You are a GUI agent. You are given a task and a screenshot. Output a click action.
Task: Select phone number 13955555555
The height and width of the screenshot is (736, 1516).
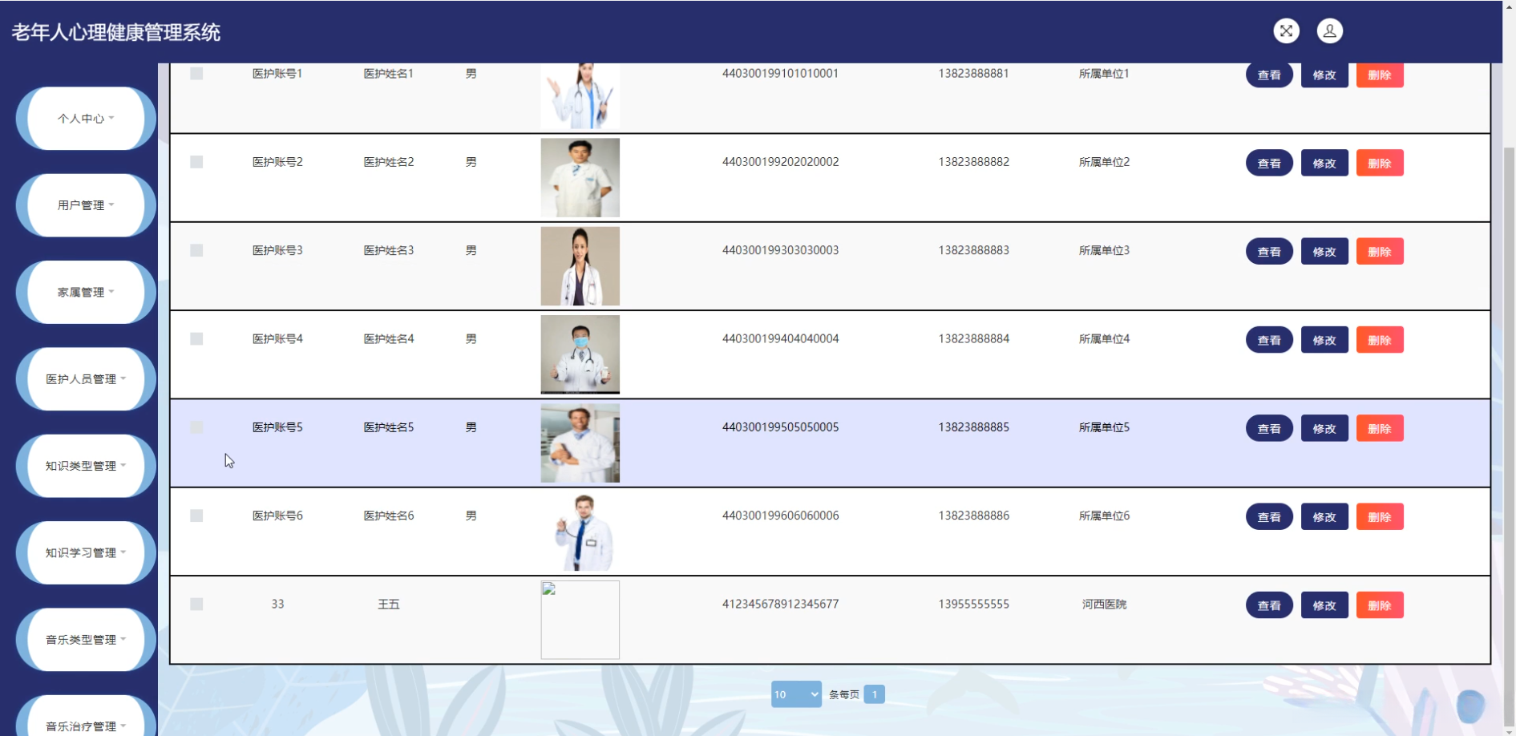[974, 604]
